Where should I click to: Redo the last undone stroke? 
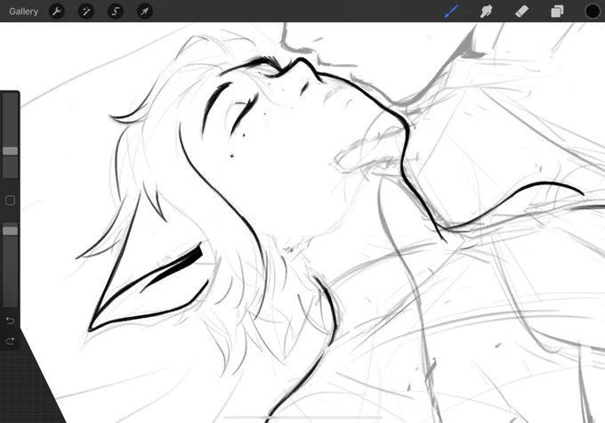10,341
